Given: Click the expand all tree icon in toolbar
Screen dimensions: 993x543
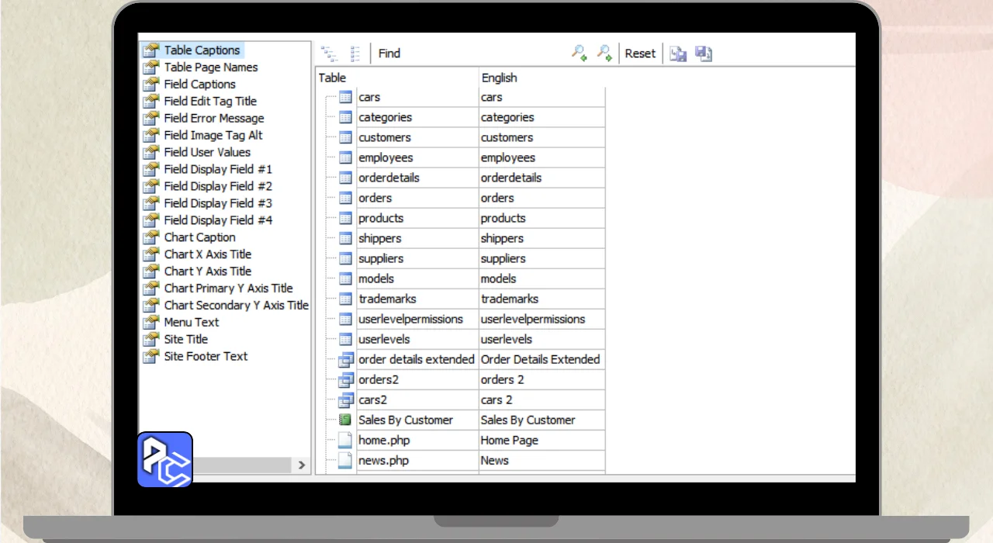Looking at the screenshot, I should [330, 54].
